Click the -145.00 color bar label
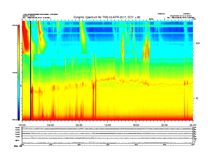Image resolution: width=208 pixels, height=161 pixels. [x=15, y=73]
